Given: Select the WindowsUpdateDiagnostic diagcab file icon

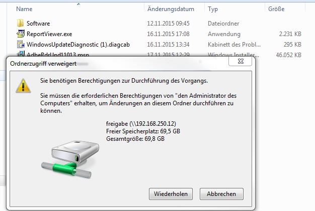Looking at the screenshot, I should 21,44.
